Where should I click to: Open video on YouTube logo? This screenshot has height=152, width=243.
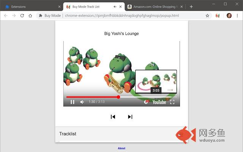point(159,102)
